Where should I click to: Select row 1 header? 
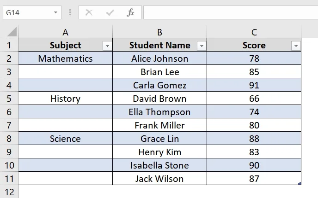9,45
